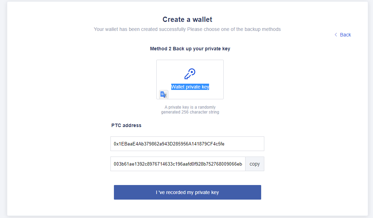373x218 pixels.
Task: Click the bordered card around the key icon
Action: tap(190, 79)
